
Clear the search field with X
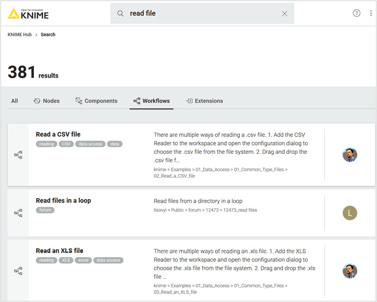pos(284,14)
